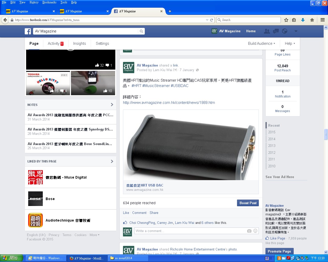
Task: Open the History menu
Action: click(34, 2)
